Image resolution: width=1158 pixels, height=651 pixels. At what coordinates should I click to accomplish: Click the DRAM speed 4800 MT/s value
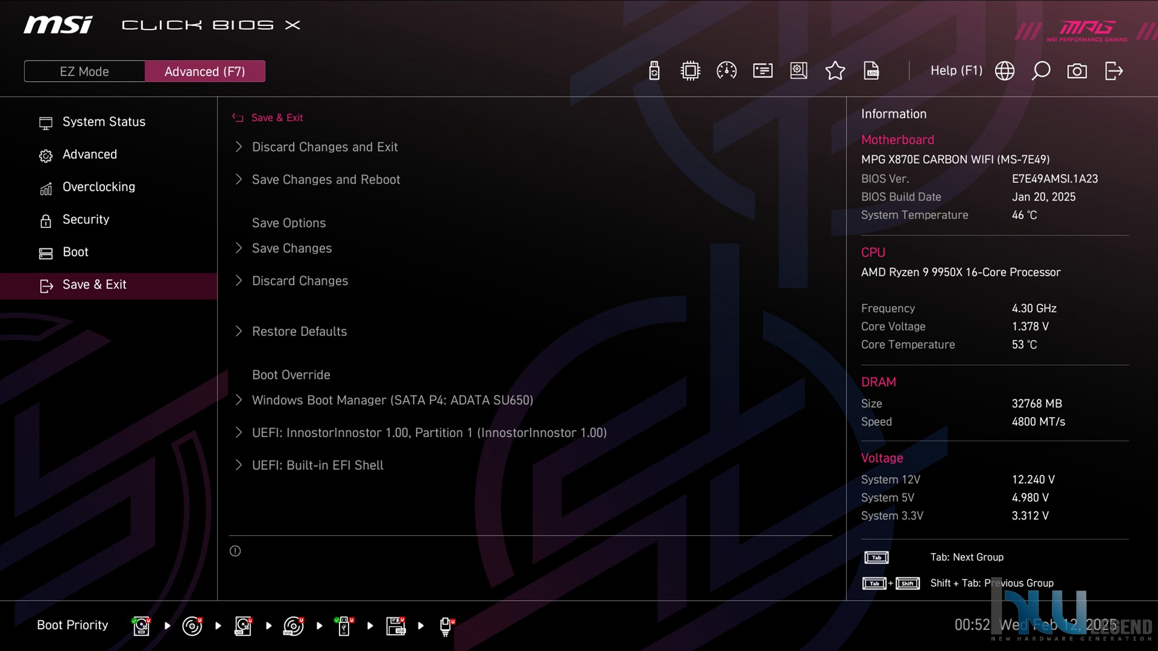pos(1038,422)
